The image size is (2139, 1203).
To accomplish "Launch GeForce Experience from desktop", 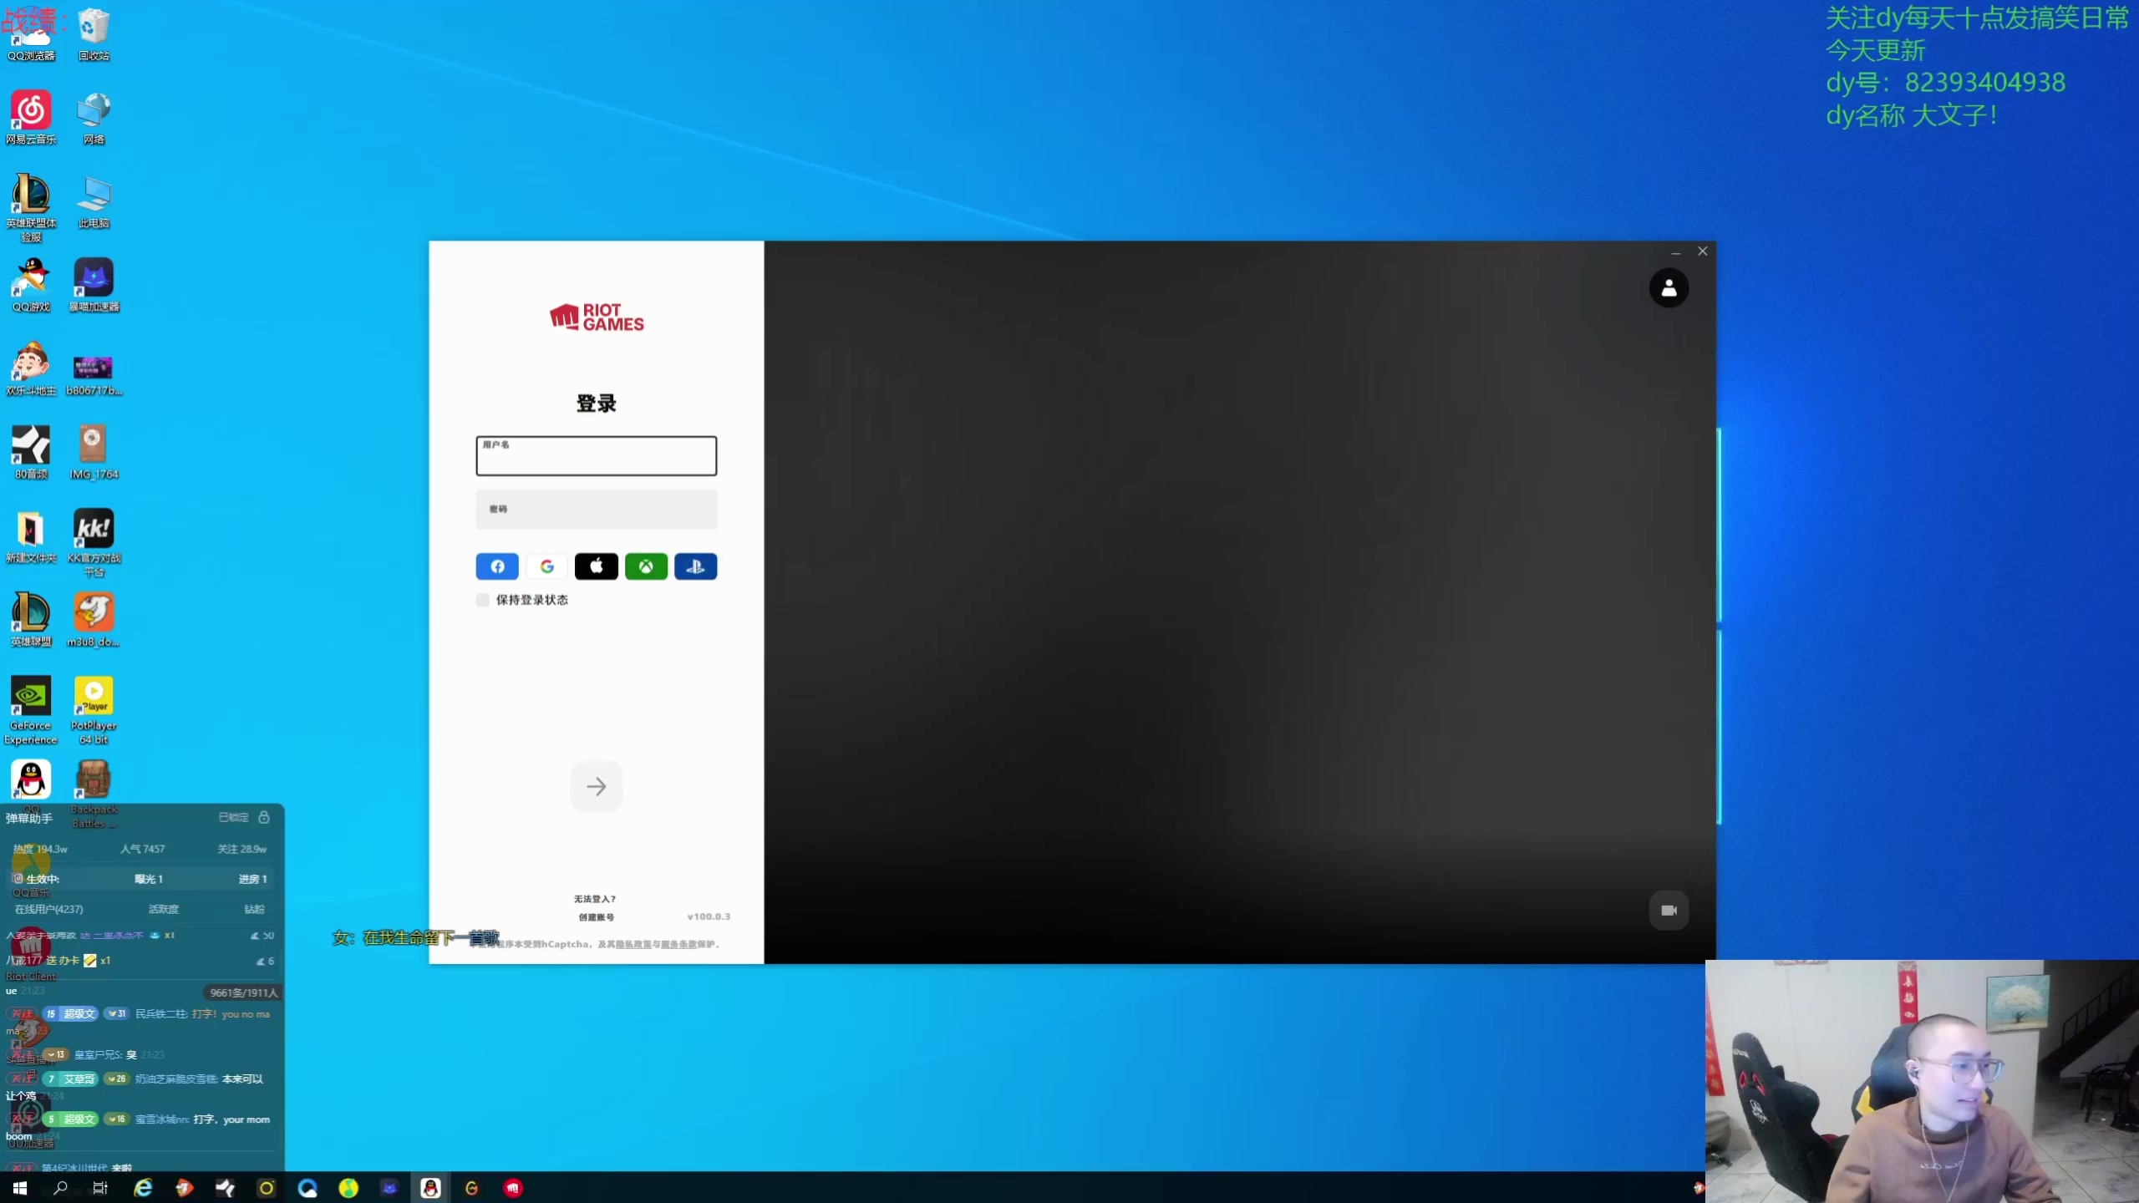I will 31,710.
